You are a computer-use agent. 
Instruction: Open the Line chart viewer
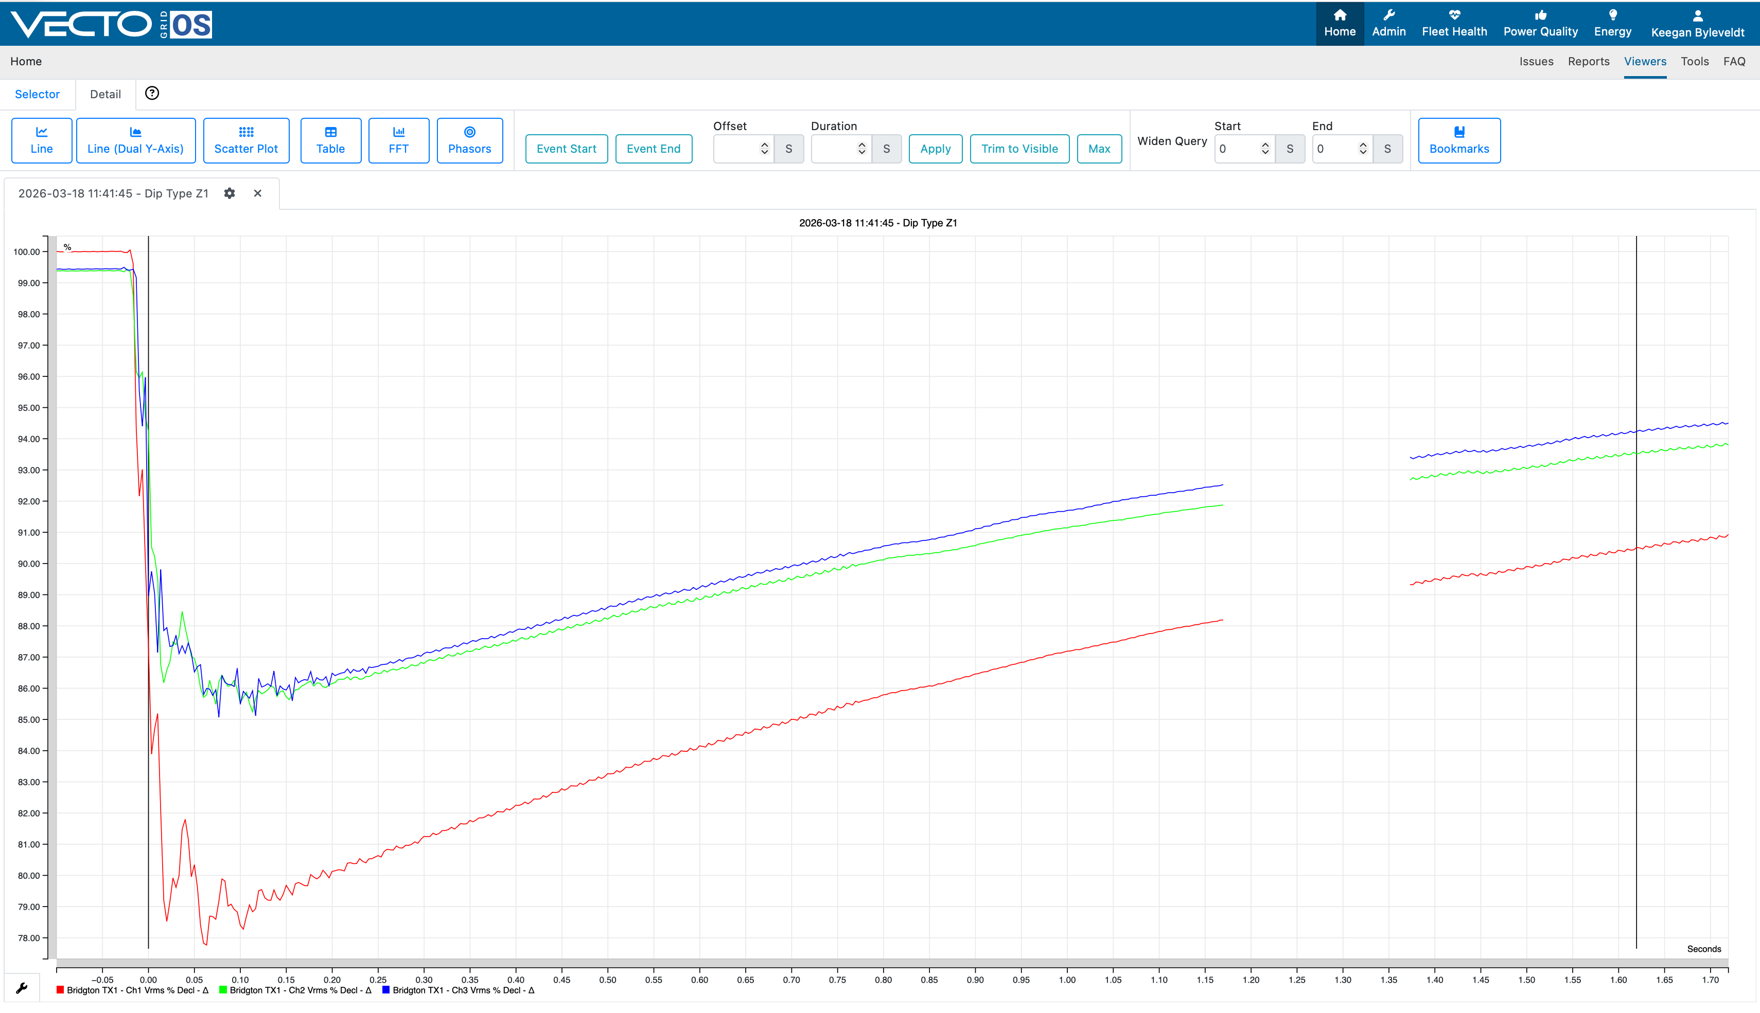coord(42,140)
